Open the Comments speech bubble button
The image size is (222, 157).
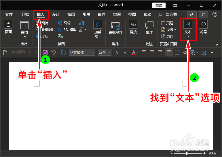(x=204, y=15)
